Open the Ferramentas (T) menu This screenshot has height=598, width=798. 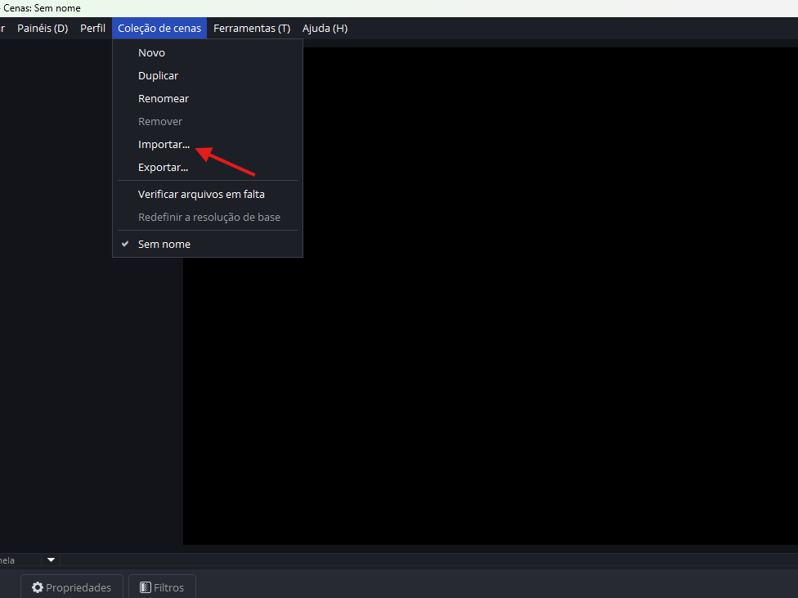(252, 28)
